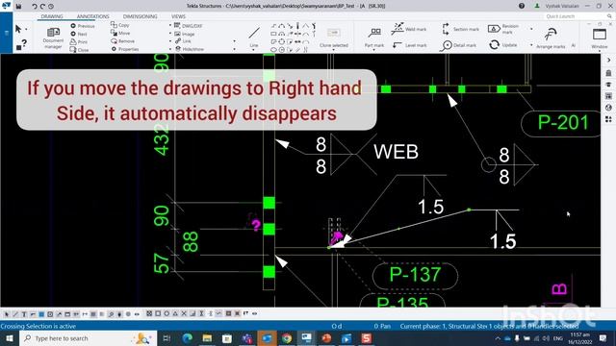
Task: Toggle the first snap switch in the snapping toolbar
Action: coord(149,314)
